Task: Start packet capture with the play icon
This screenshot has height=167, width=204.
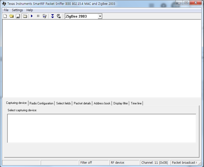Action: (x=32, y=16)
